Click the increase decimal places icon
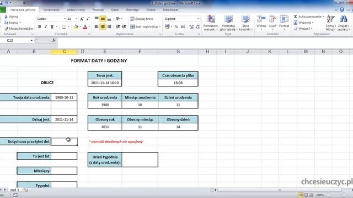Image resolution: width=353 pixels, height=198 pixels. coord(191,27)
